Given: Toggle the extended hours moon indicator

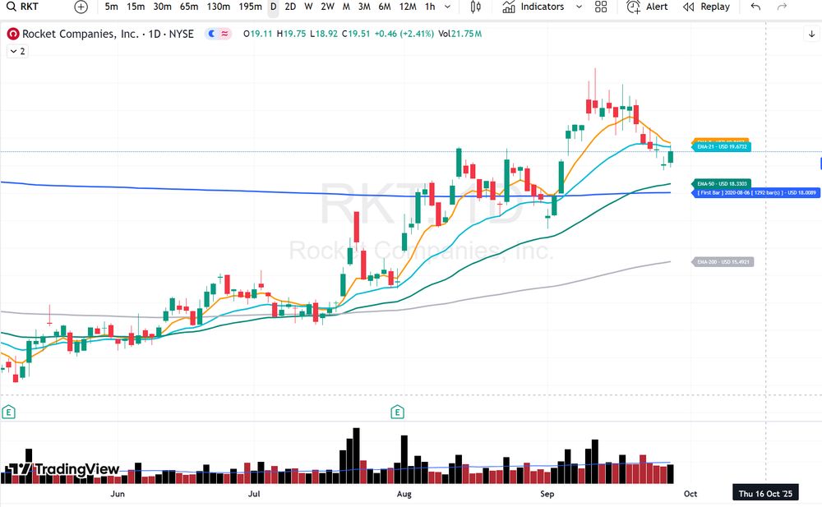Looking at the screenshot, I should (x=212, y=34).
